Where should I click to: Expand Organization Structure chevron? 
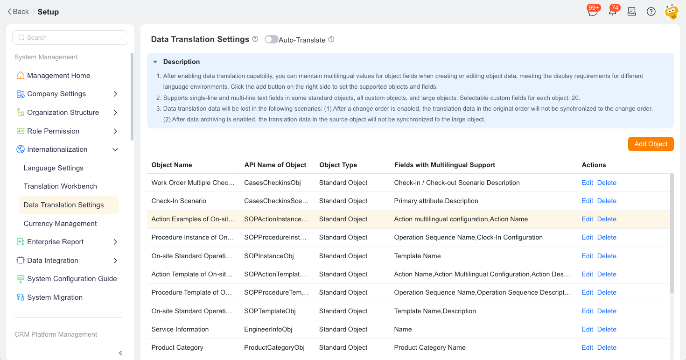click(x=115, y=113)
